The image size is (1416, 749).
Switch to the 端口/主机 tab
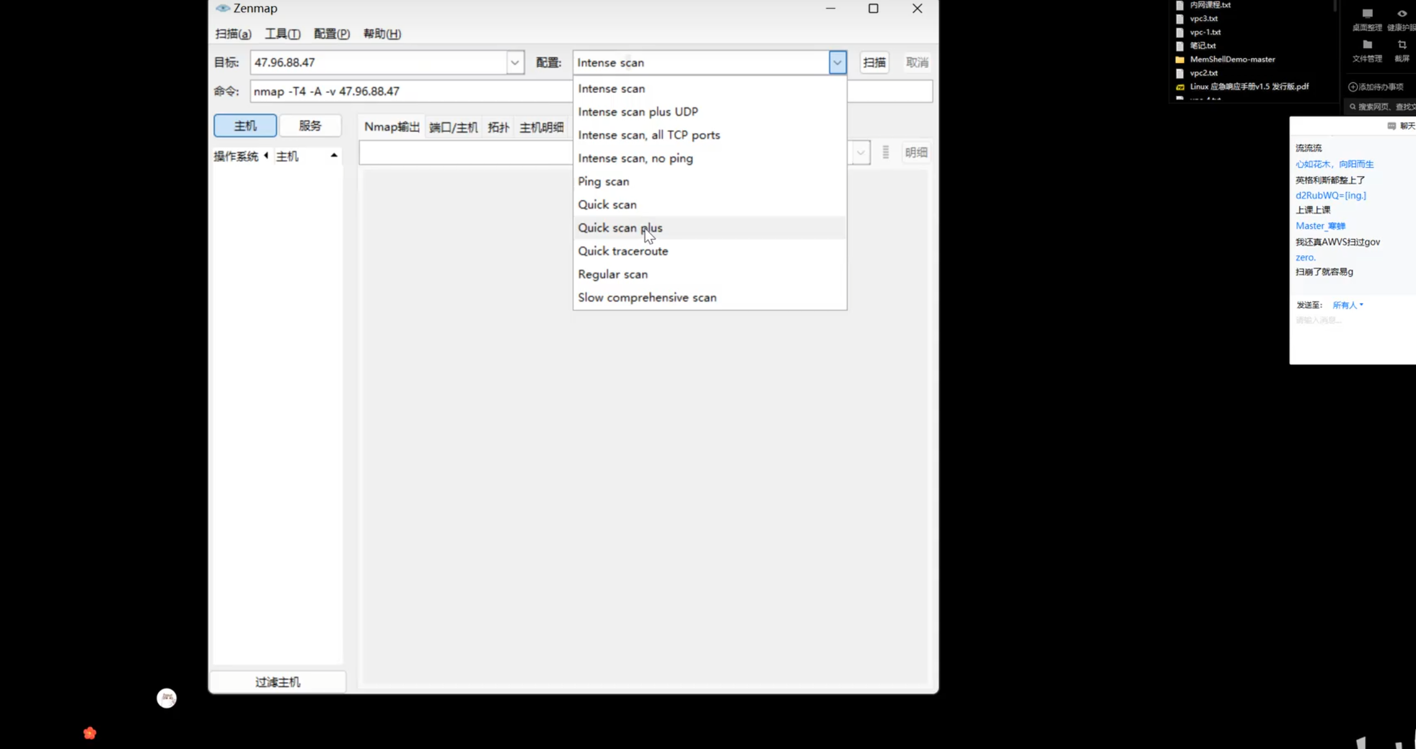pos(453,128)
